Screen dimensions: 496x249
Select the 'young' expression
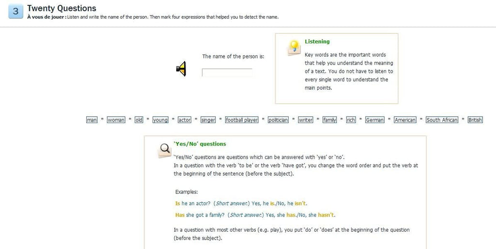click(160, 120)
